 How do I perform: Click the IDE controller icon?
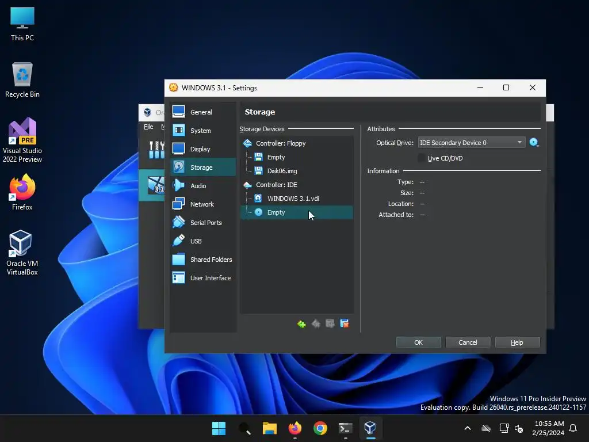247,185
